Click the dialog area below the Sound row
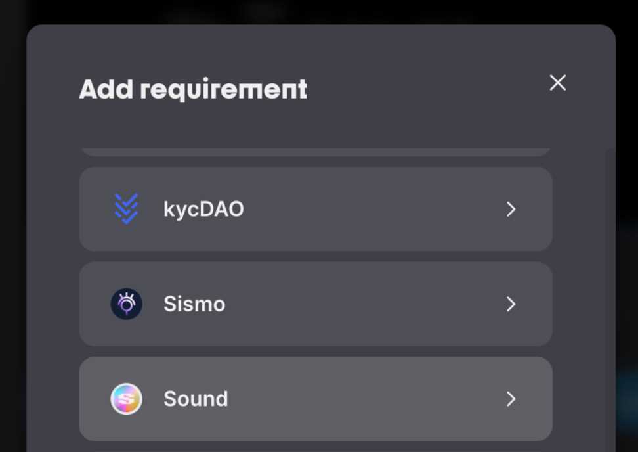This screenshot has height=452, width=638. (x=315, y=447)
